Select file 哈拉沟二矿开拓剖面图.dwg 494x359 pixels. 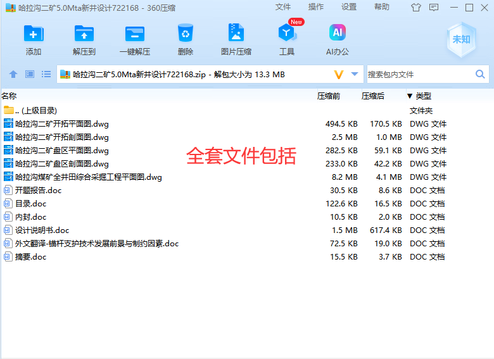pyautogui.click(x=247, y=137)
